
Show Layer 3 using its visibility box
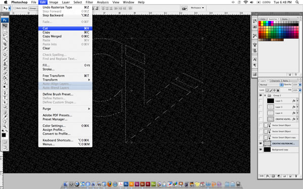point(261,107)
